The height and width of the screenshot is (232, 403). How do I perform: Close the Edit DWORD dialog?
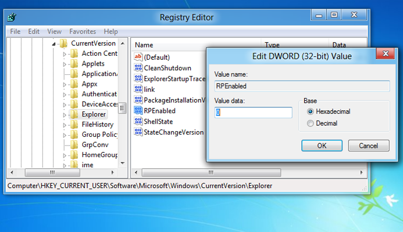[386, 53]
